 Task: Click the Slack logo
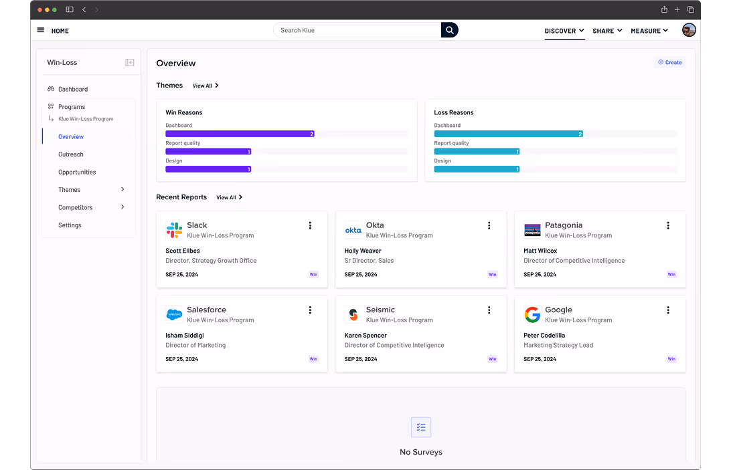coord(174,230)
